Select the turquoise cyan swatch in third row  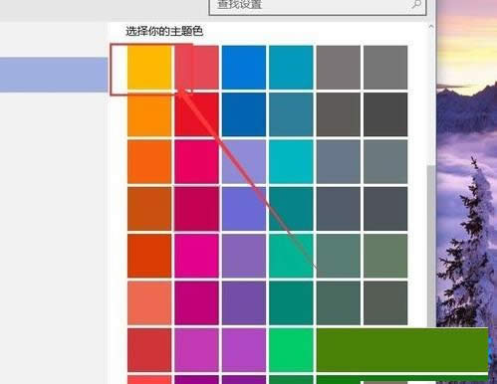click(291, 161)
